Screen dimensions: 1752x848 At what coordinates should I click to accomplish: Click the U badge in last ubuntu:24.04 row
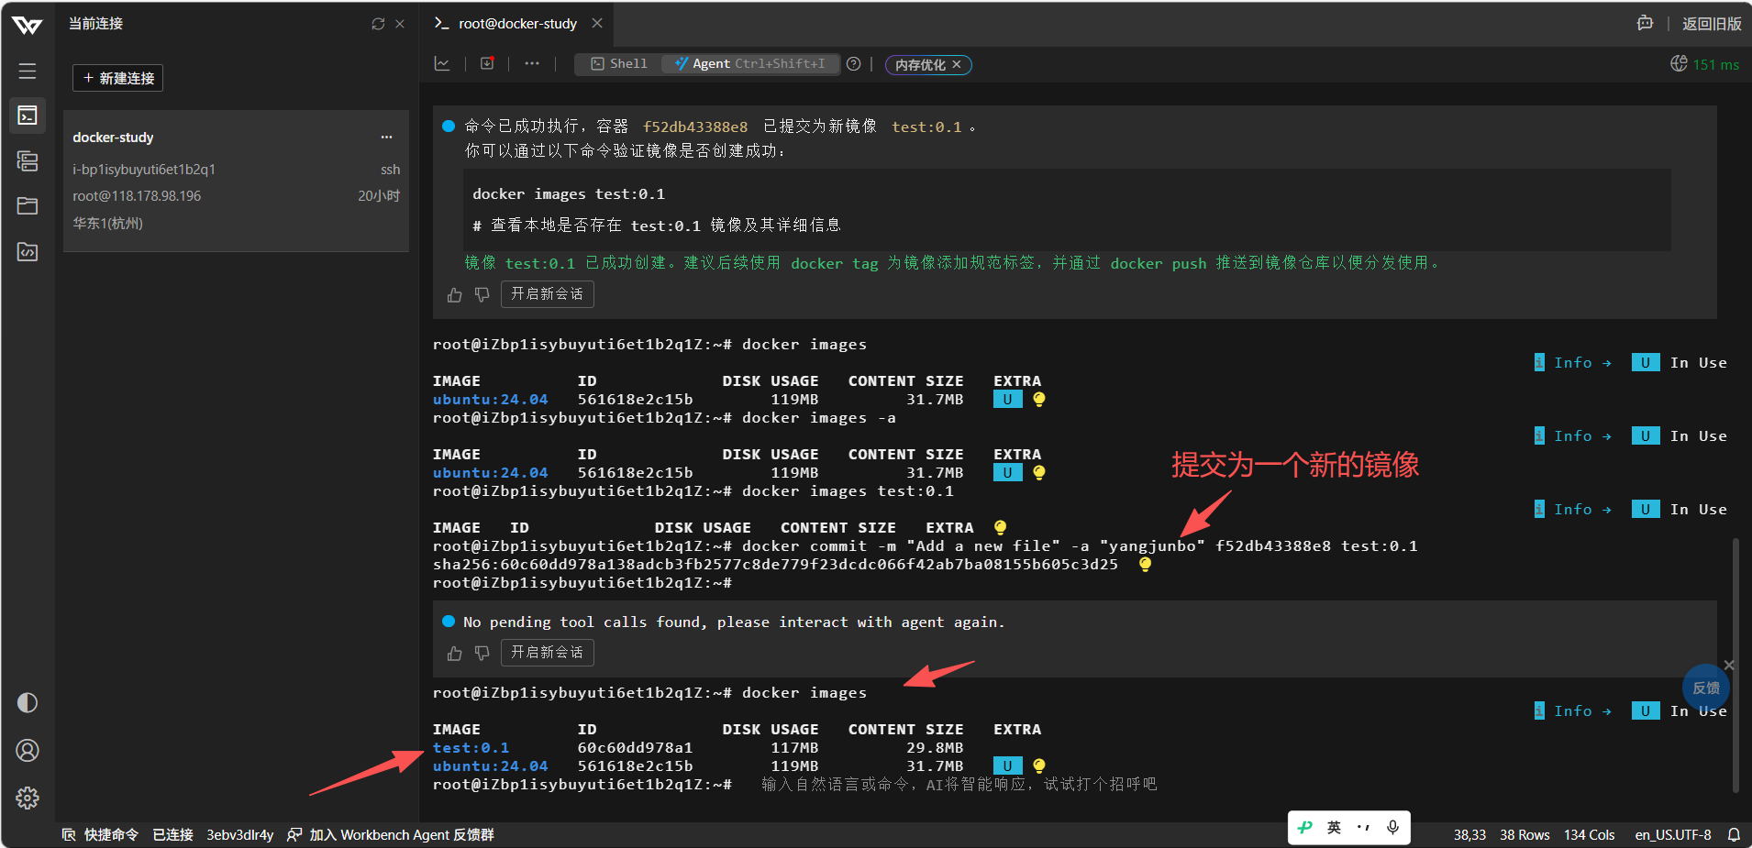tap(1007, 766)
